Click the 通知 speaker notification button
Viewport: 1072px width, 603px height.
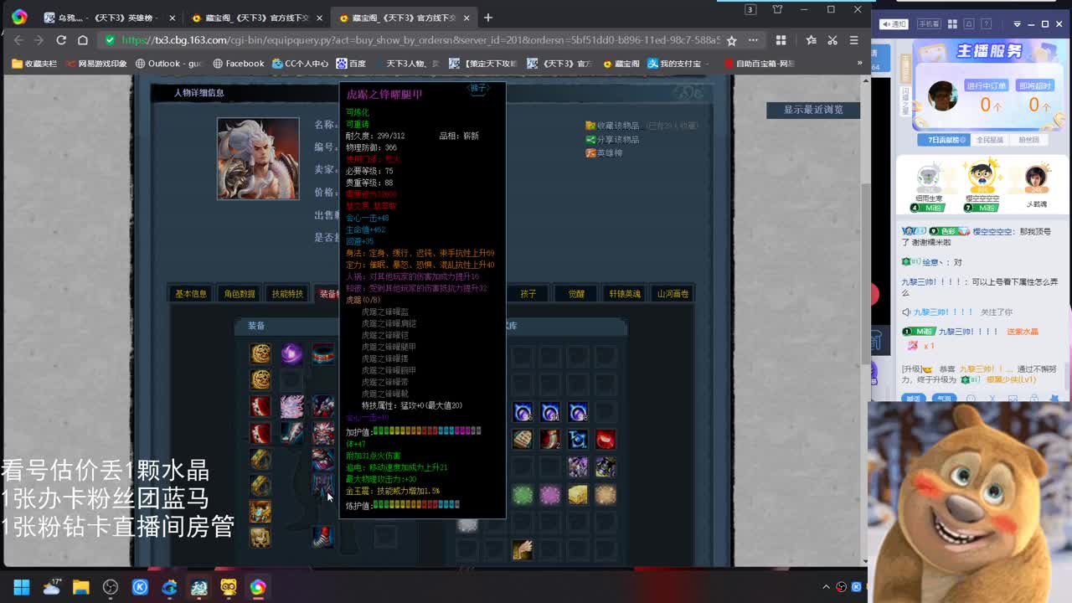[893, 24]
